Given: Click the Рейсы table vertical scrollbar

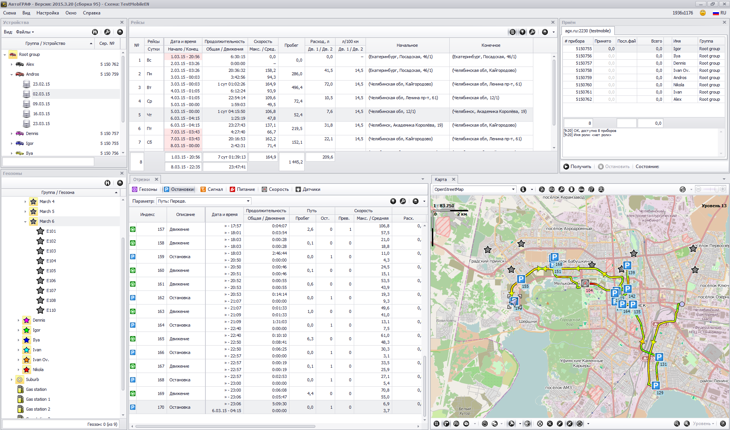Looking at the screenshot, I should tap(554, 92).
